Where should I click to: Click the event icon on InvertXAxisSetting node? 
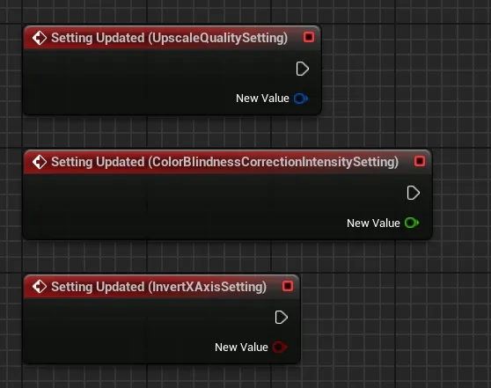point(40,287)
